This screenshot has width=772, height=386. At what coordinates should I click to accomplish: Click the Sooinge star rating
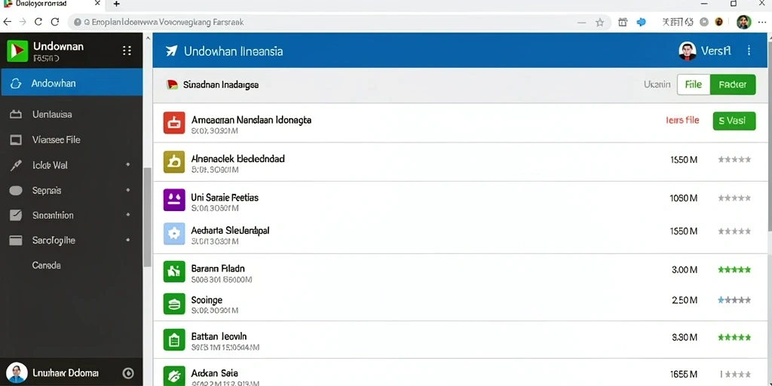pos(734,300)
